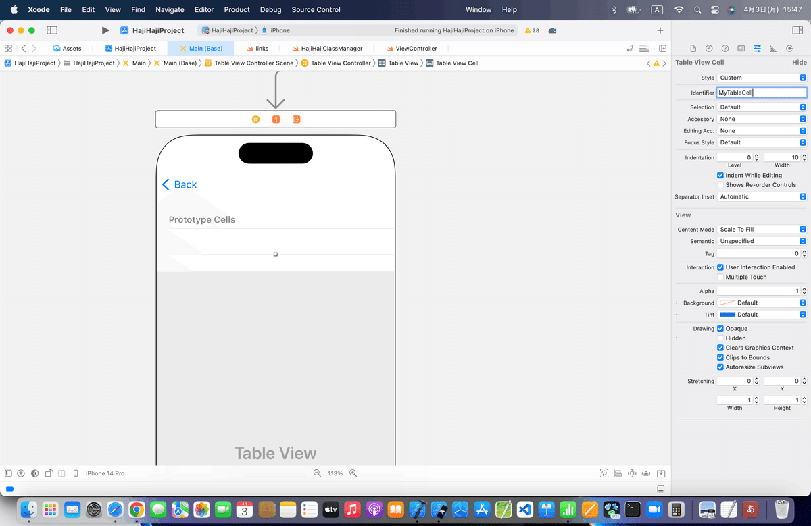Run the project with the play button
This screenshot has width=811, height=526.
click(x=105, y=30)
